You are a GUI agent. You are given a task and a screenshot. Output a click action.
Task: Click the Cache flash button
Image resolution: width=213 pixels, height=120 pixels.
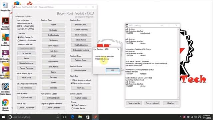tap(53, 72)
